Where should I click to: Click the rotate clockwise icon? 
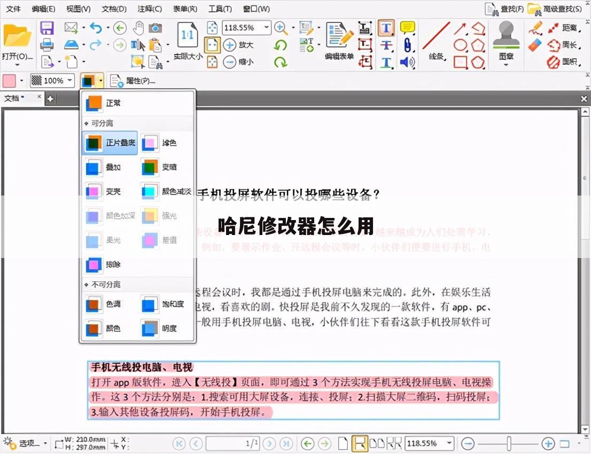[x=280, y=62]
